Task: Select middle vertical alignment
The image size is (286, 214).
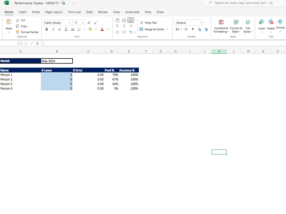Action: 124,20
